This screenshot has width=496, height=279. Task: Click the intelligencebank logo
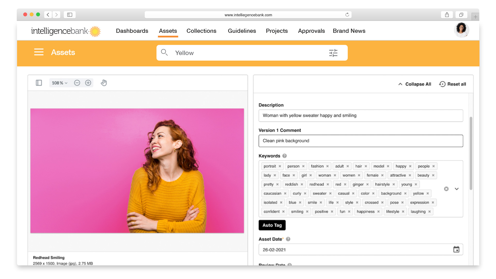click(x=66, y=31)
